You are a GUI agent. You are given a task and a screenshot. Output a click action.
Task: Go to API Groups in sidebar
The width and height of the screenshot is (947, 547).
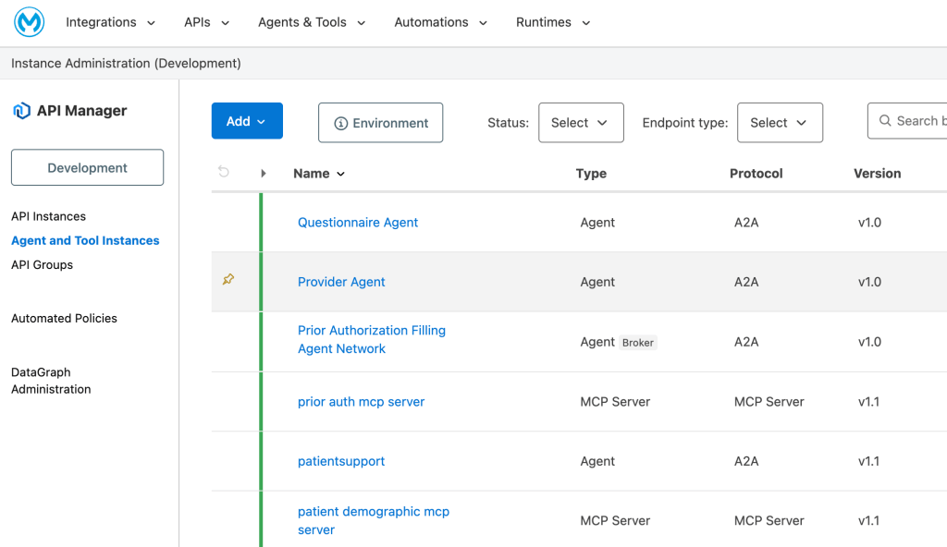coord(42,265)
